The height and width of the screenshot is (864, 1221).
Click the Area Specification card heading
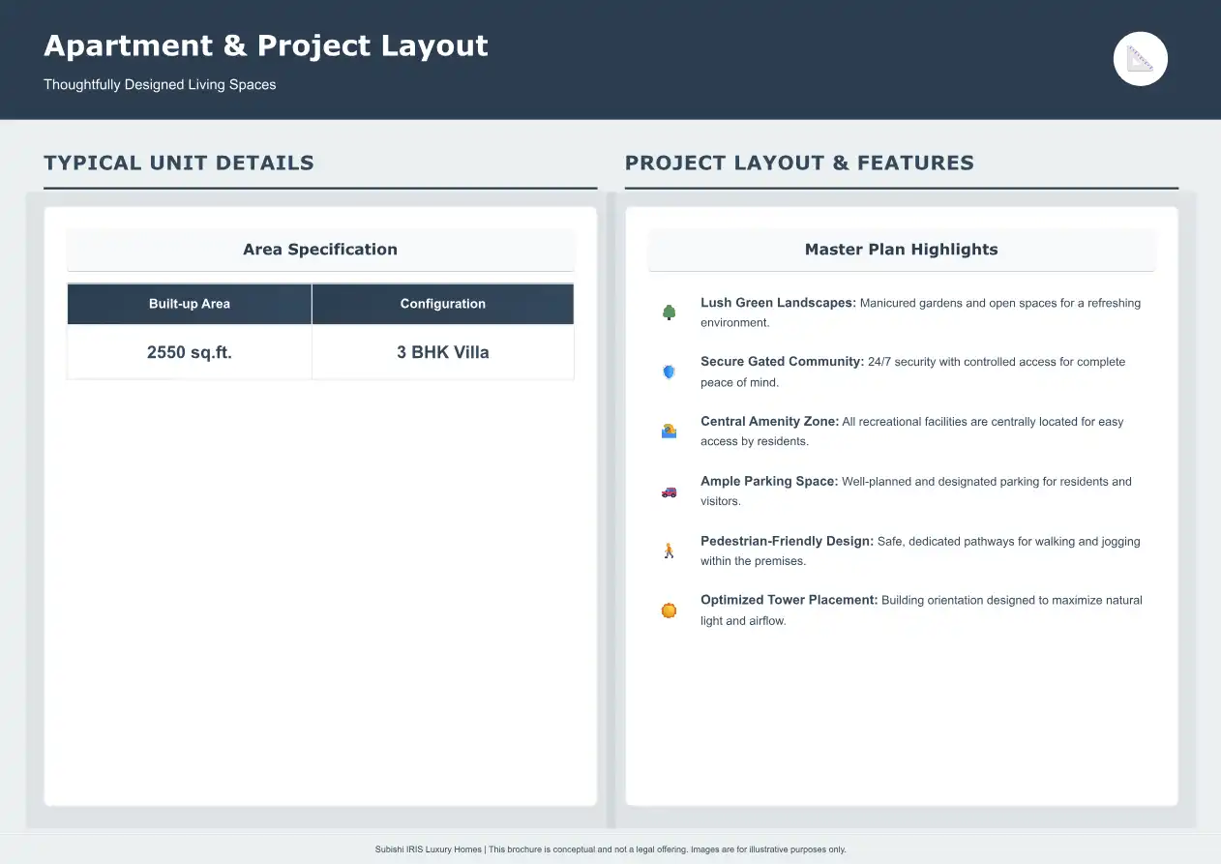click(x=320, y=250)
